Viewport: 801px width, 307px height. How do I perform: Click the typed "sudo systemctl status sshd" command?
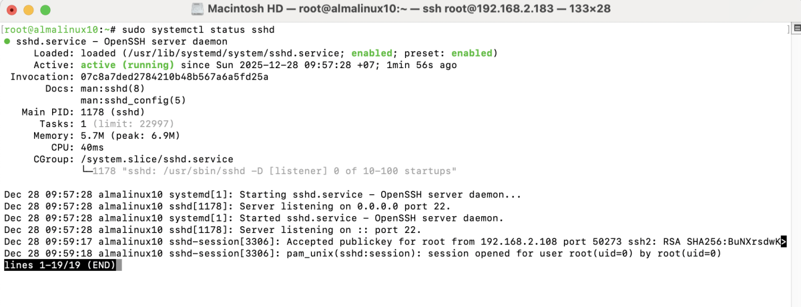click(199, 30)
